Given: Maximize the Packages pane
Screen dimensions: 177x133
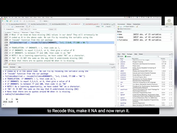Looking at the screenshot, I should click(x=172, y=54).
